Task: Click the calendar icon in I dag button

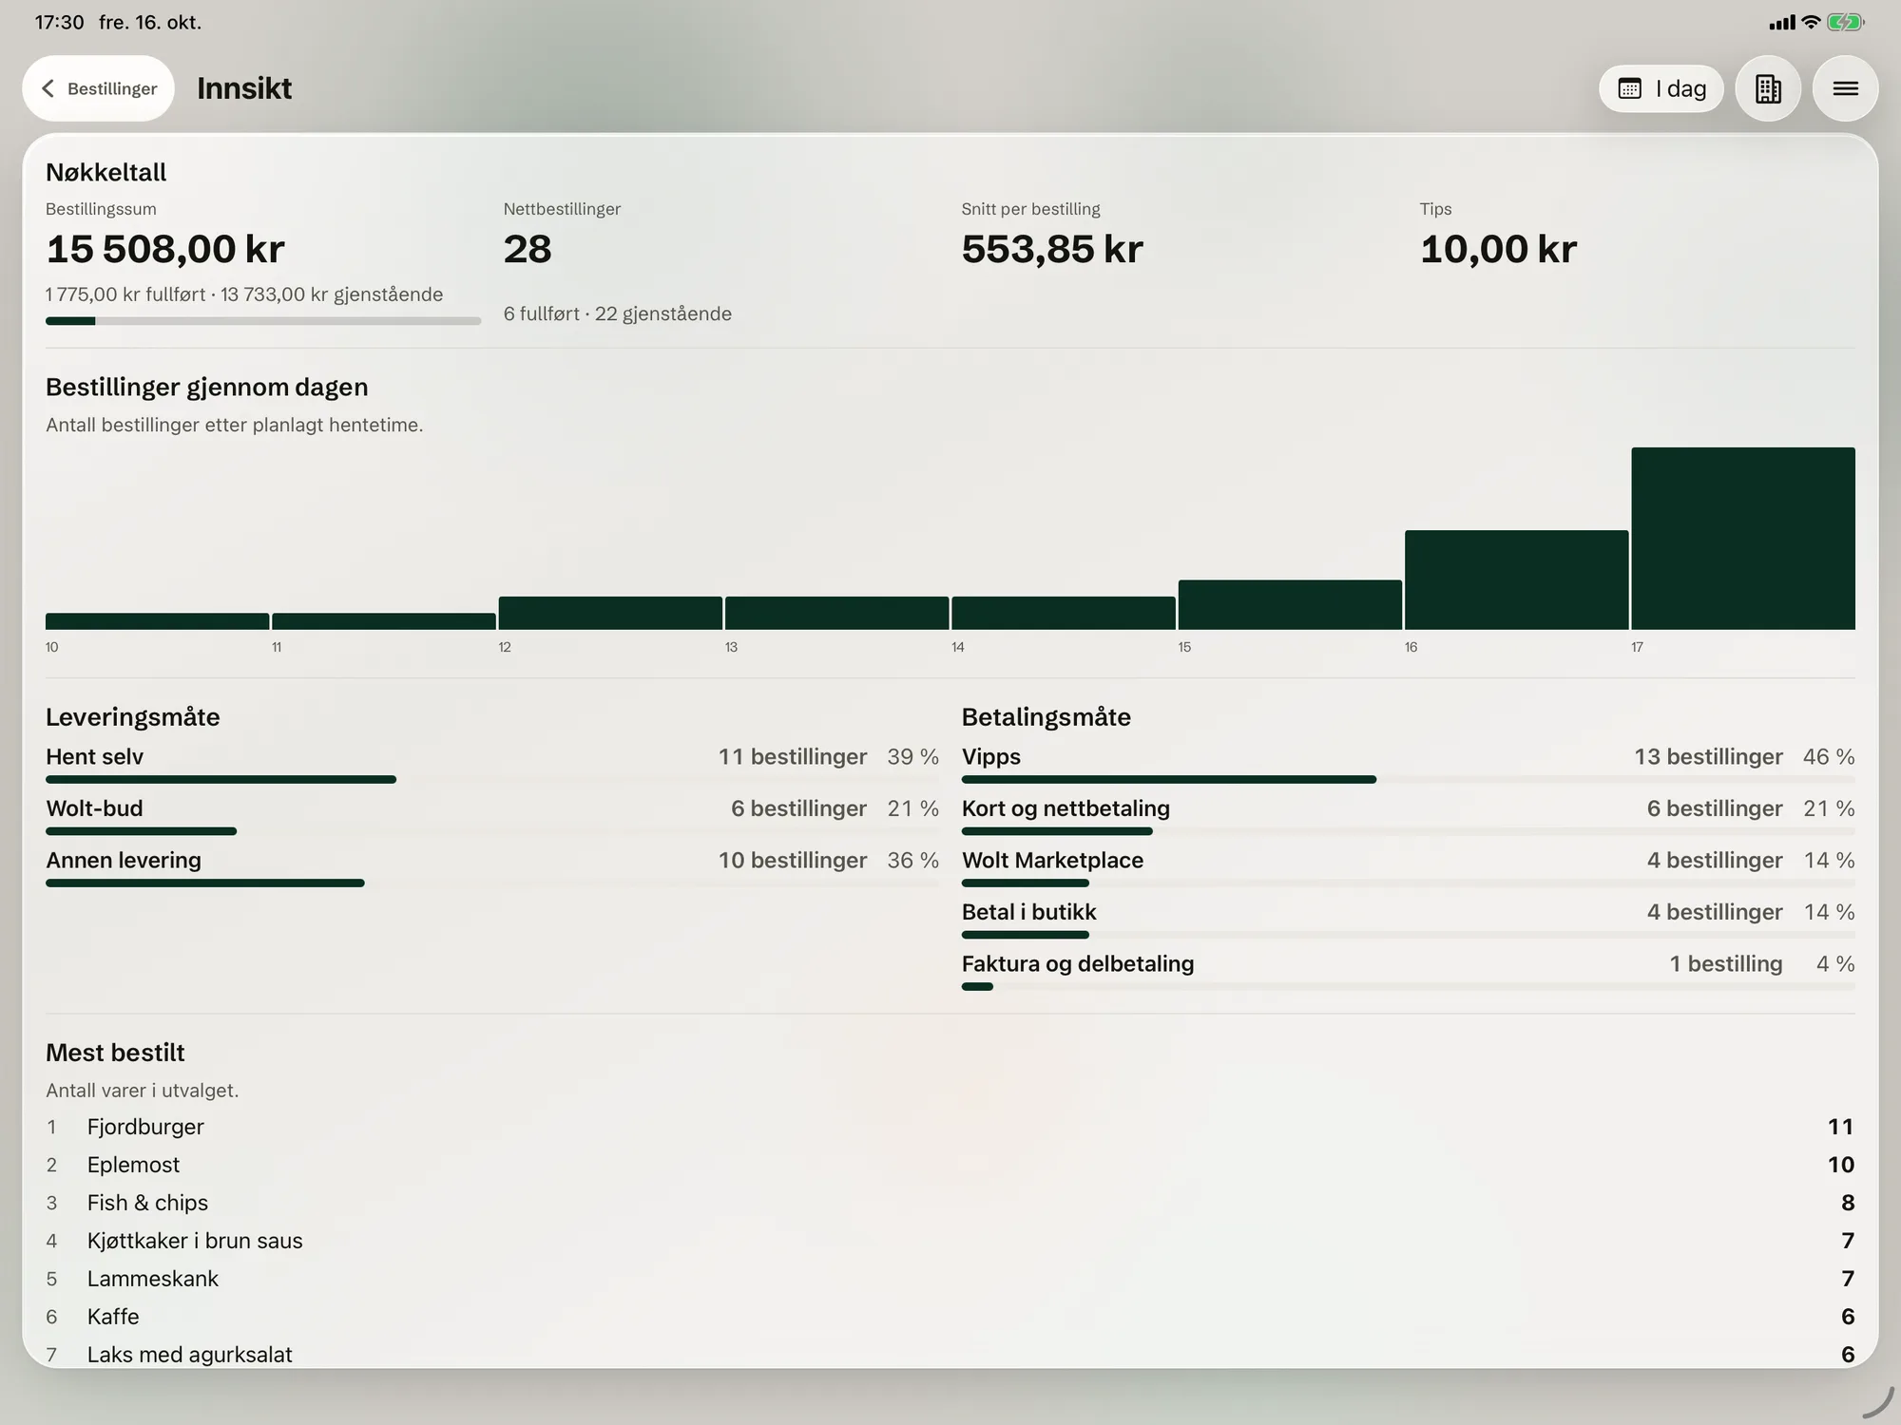Action: (1630, 88)
